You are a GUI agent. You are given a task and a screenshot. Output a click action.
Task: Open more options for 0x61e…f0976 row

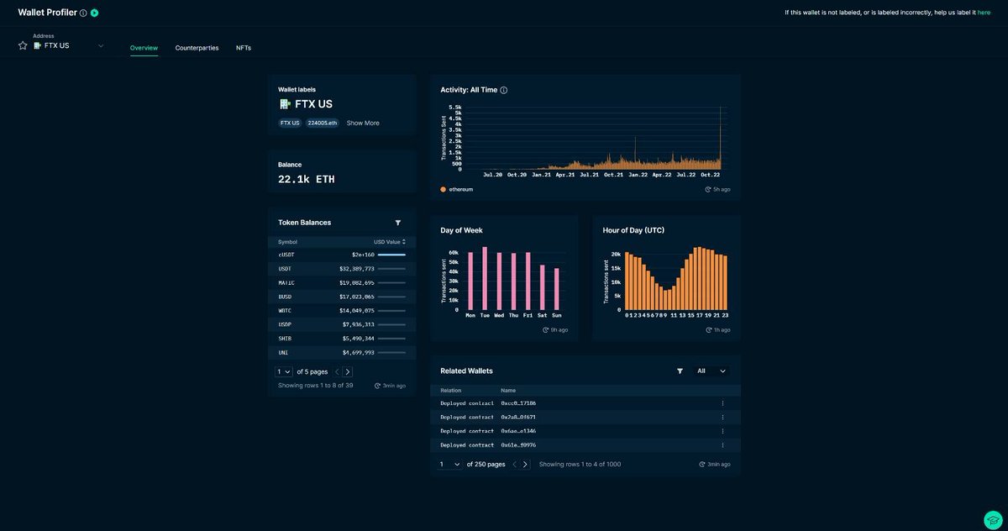tap(722, 444)
